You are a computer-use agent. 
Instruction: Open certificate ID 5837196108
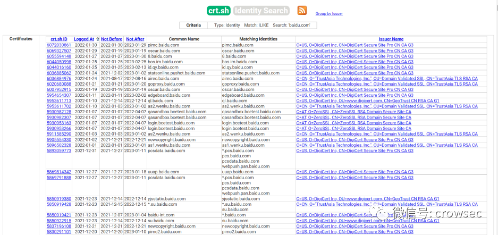[59, 226]
